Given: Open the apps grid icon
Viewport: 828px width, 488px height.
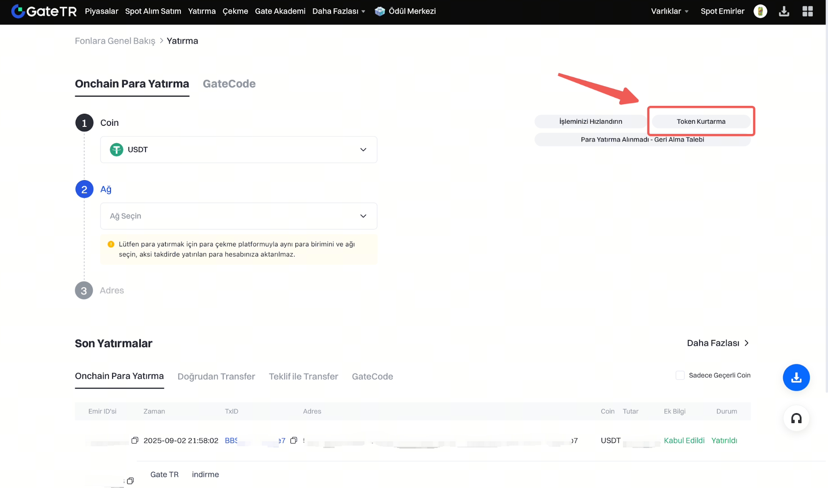Looking at the screenshot, I should 807,11.
